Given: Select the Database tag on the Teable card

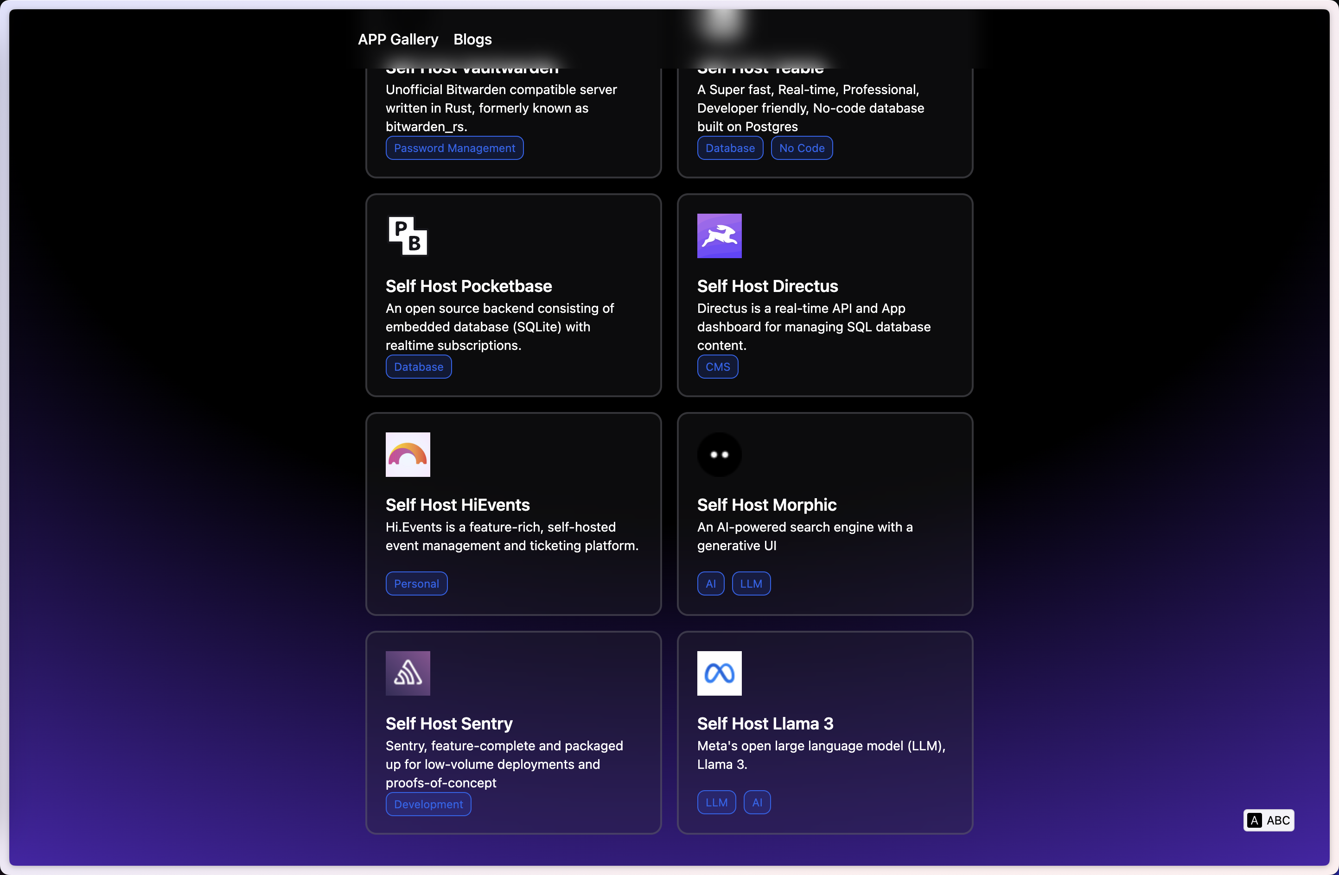Looking at the screenshot, I should pos(730,148).
